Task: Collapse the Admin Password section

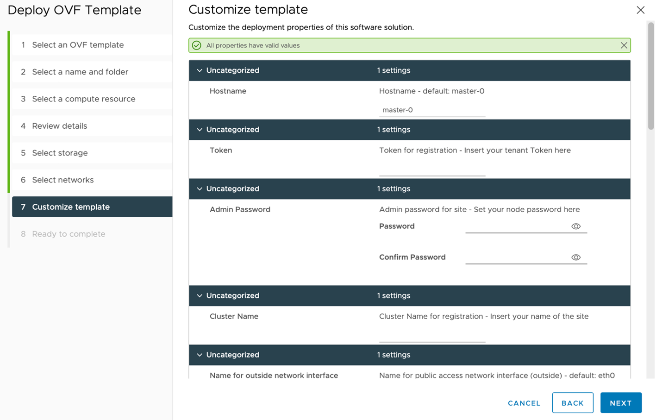Action: 199,189
